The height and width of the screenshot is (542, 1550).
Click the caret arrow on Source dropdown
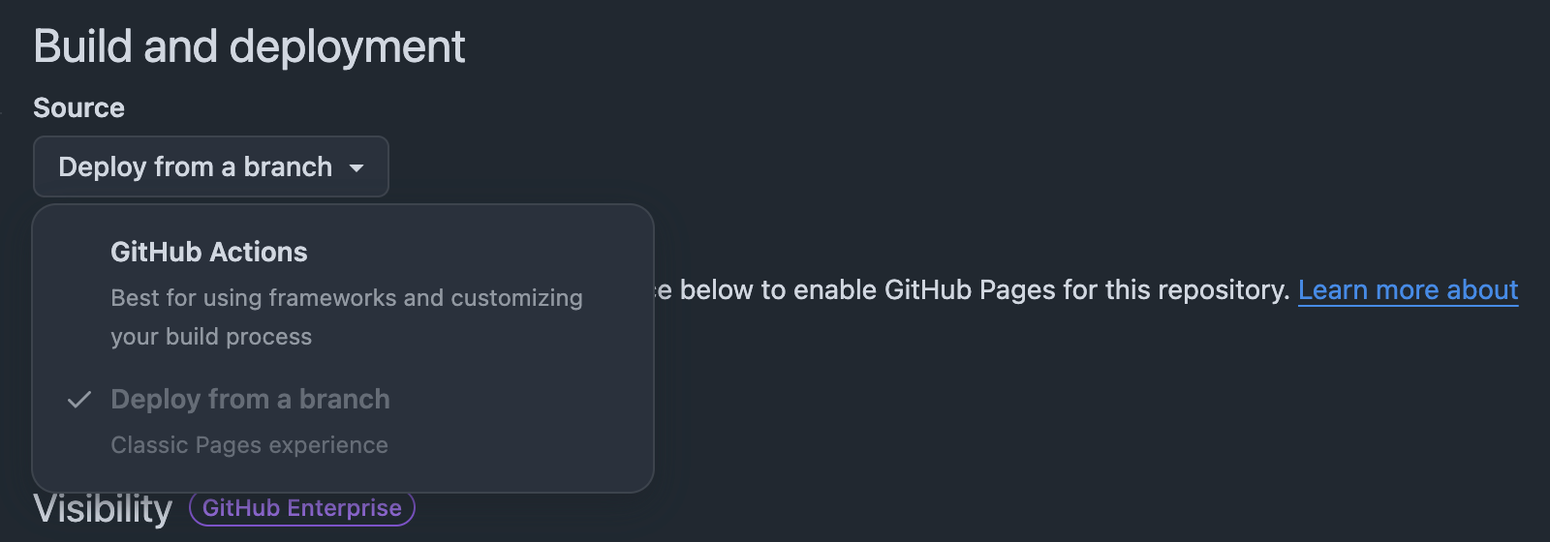click(x=356, y=168)
